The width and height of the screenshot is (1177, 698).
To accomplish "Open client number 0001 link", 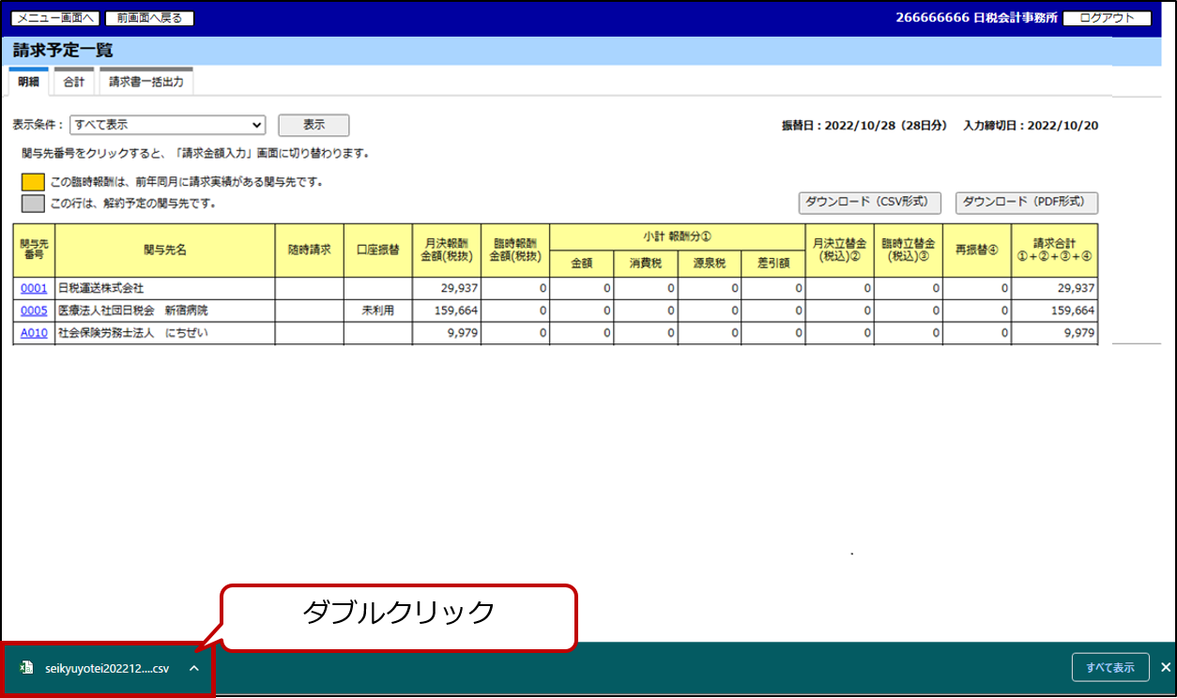I will [x=34, y=288].
